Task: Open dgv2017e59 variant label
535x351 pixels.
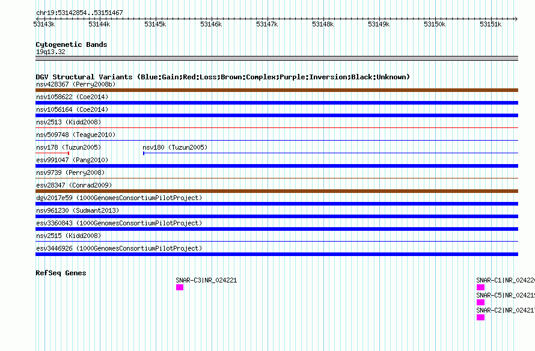Action: tap(119, 198)
